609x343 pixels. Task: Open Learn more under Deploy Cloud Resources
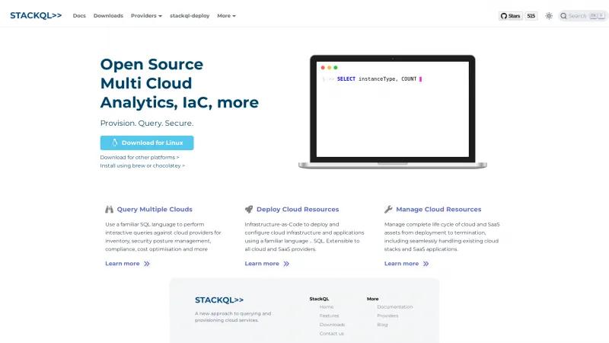267,264
